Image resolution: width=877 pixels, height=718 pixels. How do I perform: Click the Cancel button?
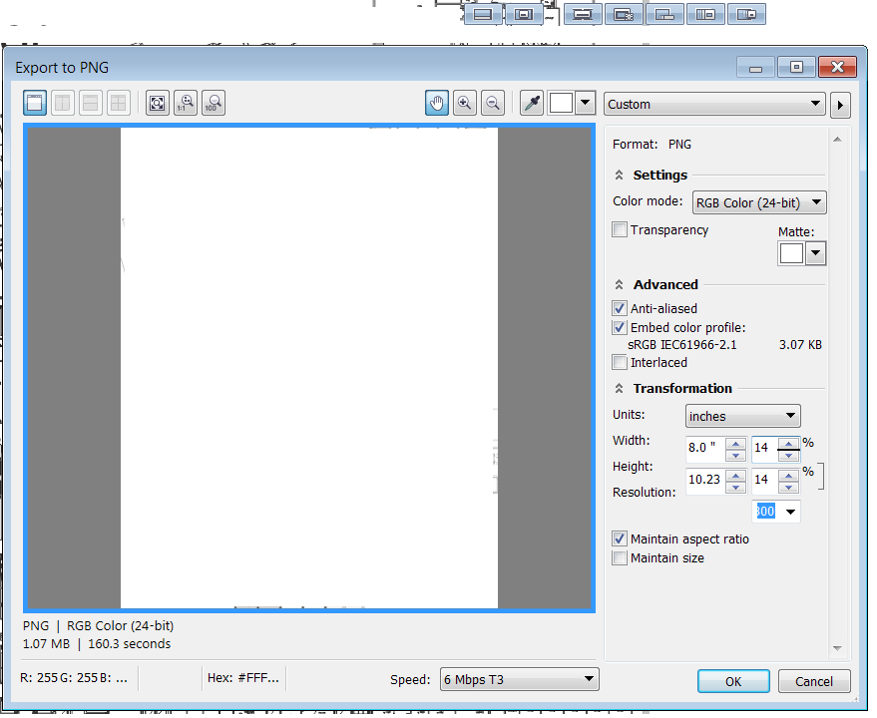(814, 681)
